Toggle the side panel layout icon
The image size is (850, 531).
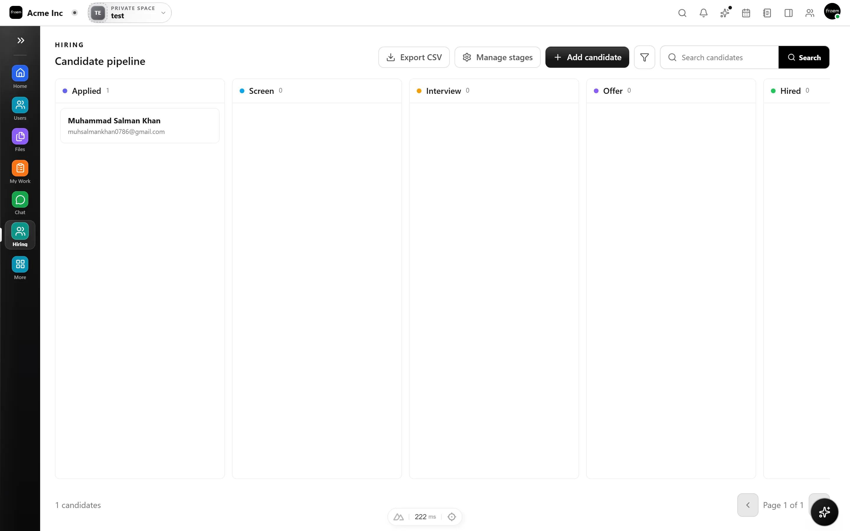coord(789,13)
